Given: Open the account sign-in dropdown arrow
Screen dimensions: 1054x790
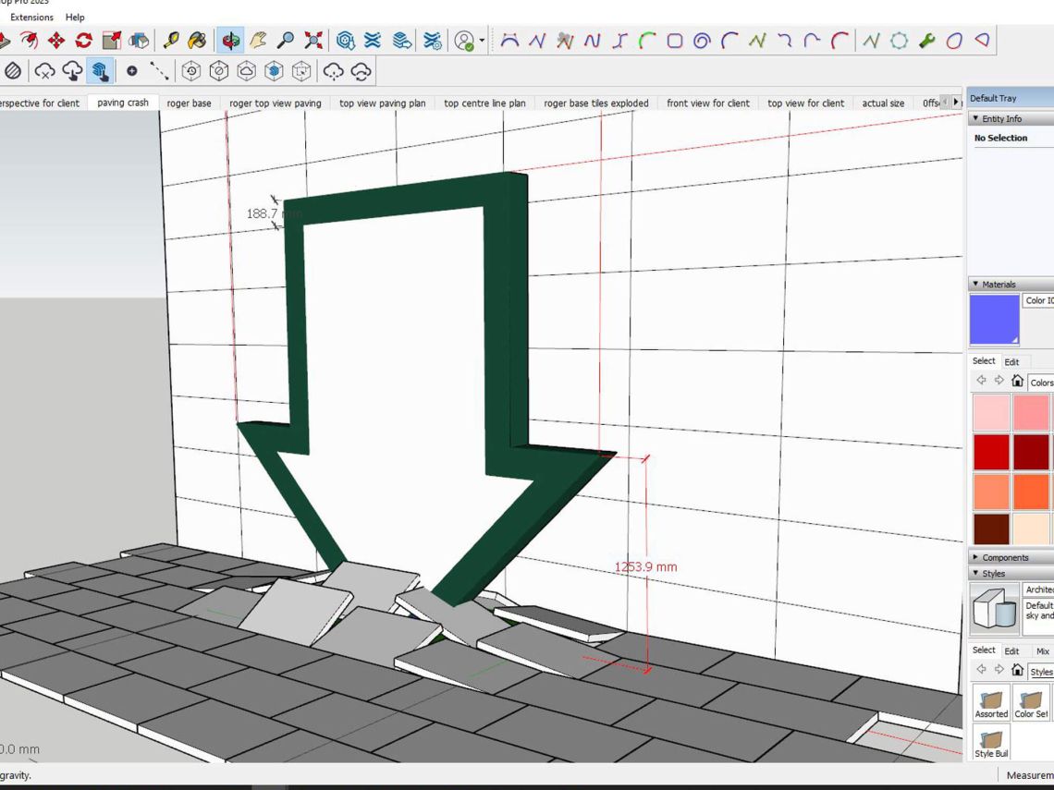Looking at the screenshot, I should click(x=482, y=42).
